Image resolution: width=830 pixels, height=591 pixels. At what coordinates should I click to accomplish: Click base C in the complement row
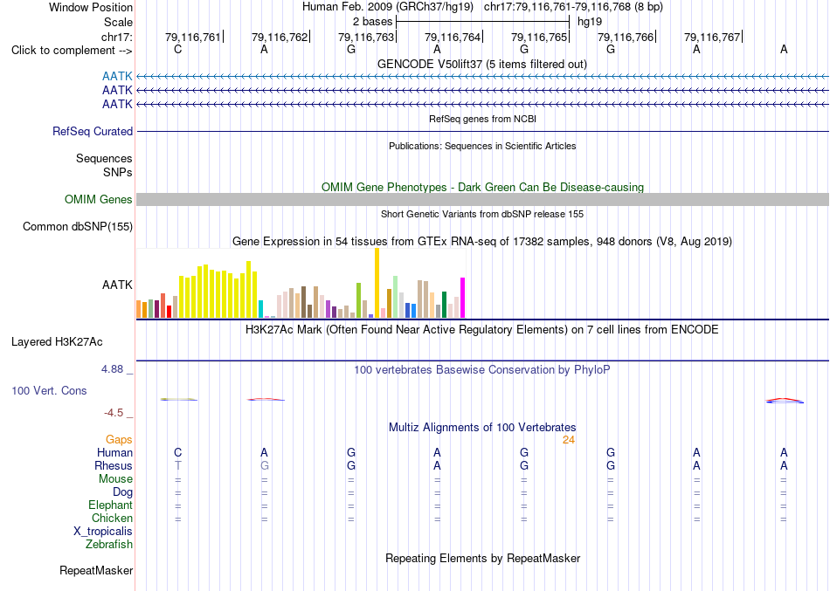(x=178, y=50)
